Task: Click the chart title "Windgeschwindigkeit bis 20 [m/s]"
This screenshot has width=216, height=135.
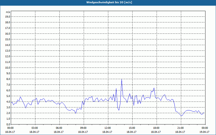Action: click(x=109, y=2)
